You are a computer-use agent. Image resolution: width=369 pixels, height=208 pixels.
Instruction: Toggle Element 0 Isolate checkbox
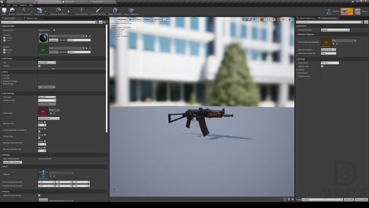(x=4, y=40)
